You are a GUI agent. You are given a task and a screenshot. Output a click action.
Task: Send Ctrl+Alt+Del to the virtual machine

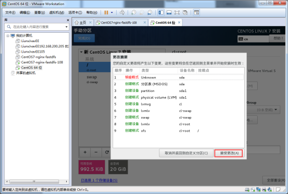tap(122, 12)
